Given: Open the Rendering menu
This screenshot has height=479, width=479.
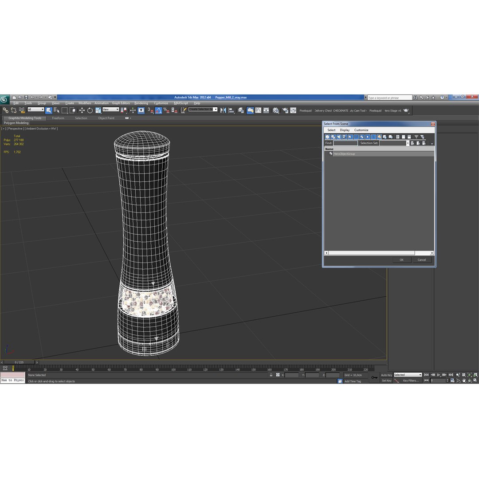Looking at the screenshot, I should point(141,103).
